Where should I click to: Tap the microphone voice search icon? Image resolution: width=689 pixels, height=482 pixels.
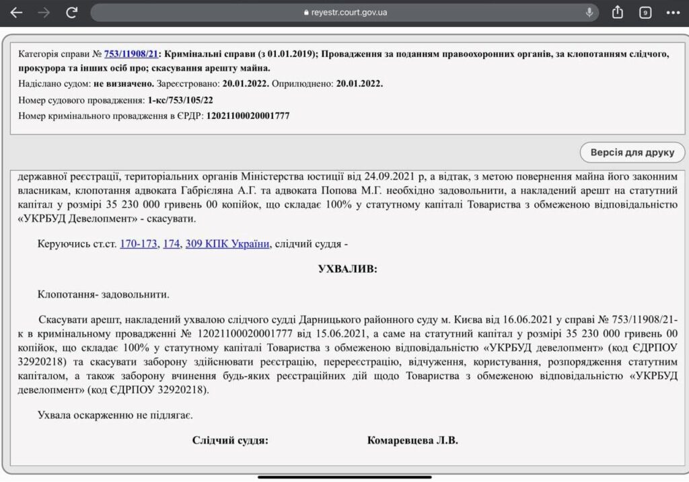[x=589, y=12]
